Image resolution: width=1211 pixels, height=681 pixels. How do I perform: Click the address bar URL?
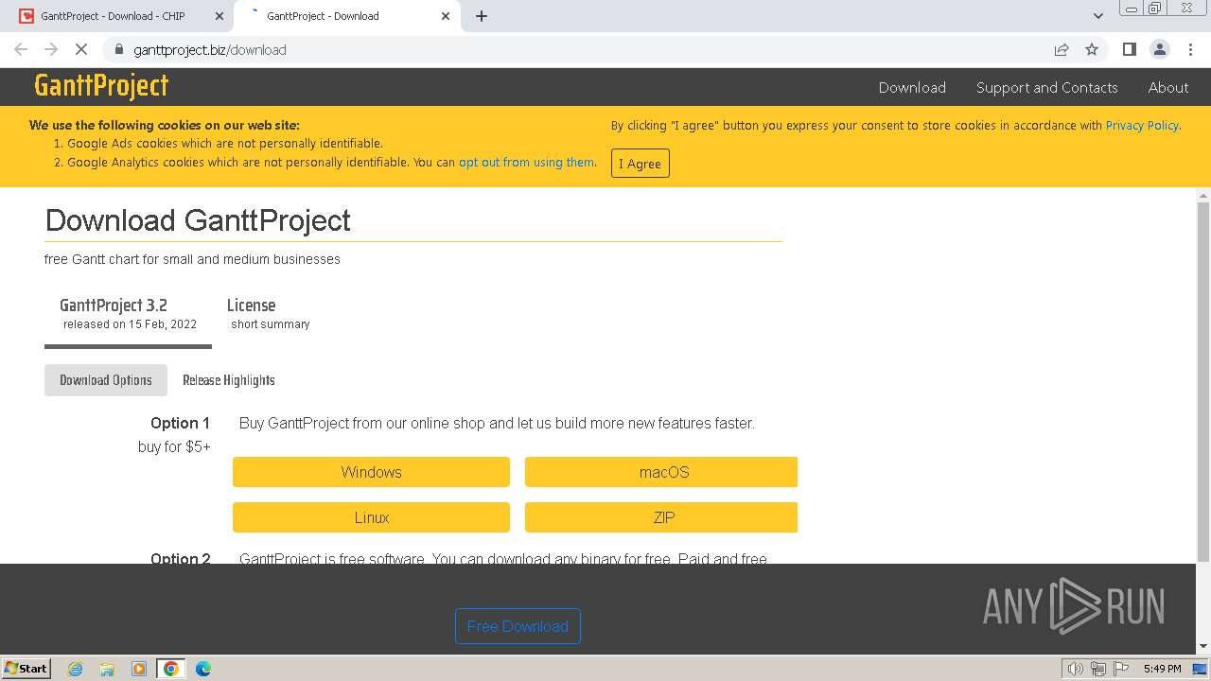point(210,49)
